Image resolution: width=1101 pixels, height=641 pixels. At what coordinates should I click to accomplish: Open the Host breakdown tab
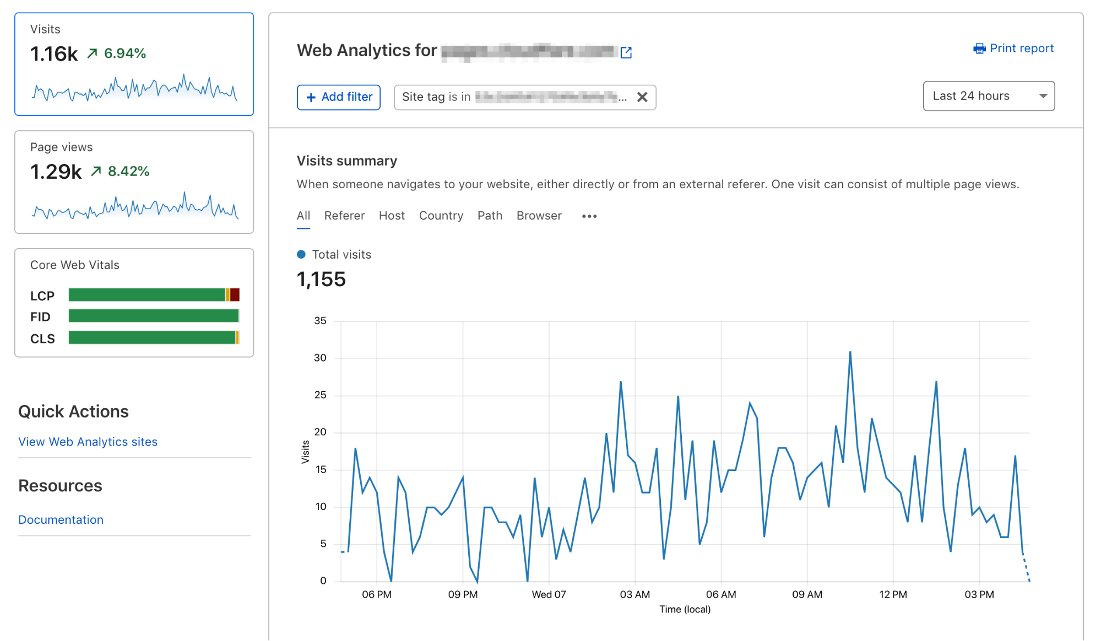pos(392,216)
